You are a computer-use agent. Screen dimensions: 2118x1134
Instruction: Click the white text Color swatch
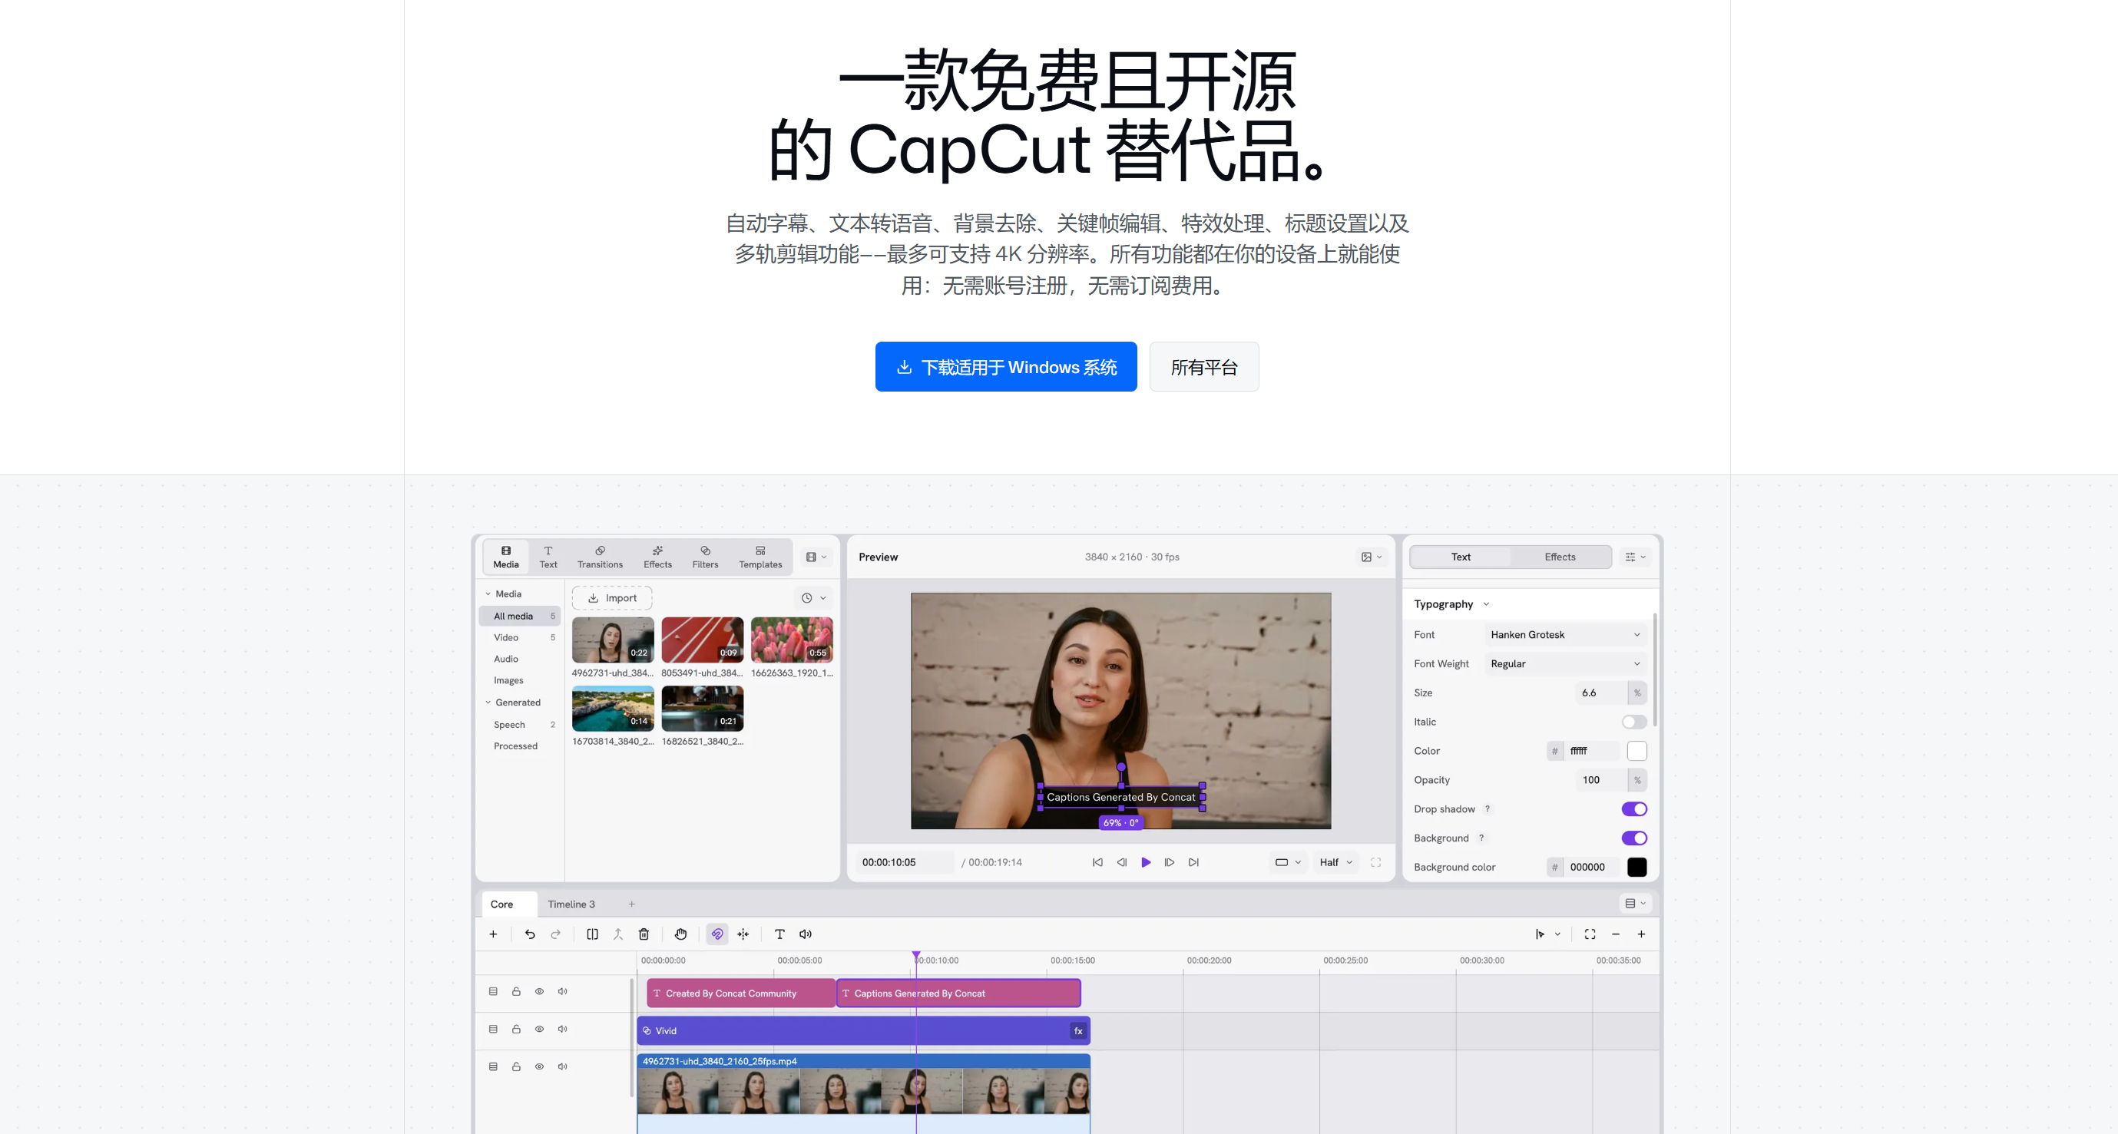click(x=1637, y=751)
